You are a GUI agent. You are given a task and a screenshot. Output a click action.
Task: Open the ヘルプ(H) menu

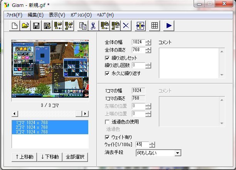click(x=105, y=15)
